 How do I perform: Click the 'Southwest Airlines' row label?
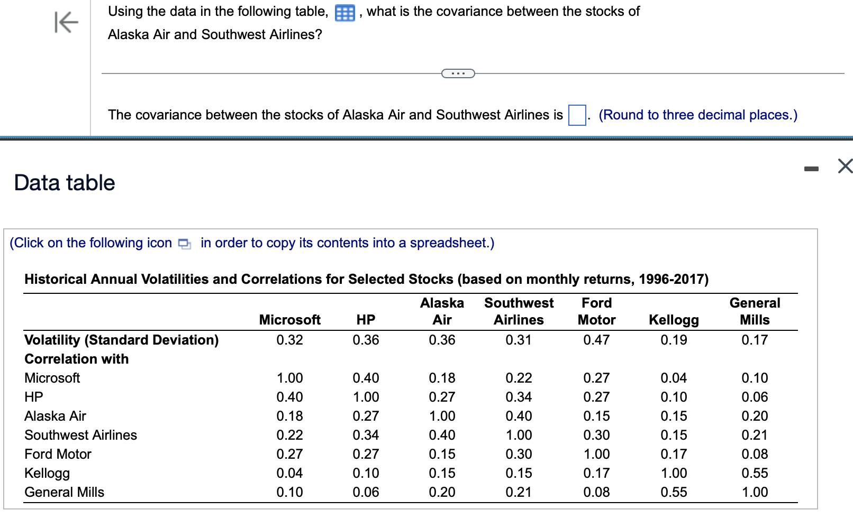pyautogui.click(x=81, y=435)
